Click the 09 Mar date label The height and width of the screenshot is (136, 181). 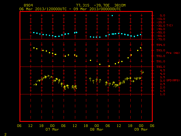click(141, 129)
